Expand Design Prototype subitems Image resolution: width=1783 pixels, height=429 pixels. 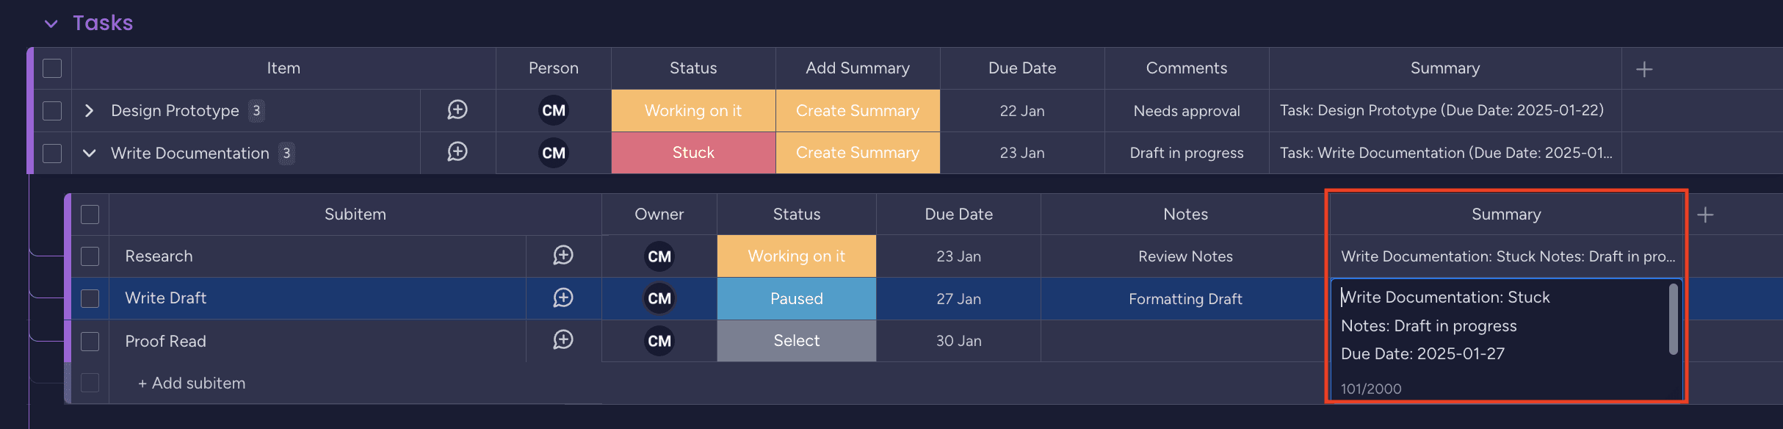pos(89,110)
